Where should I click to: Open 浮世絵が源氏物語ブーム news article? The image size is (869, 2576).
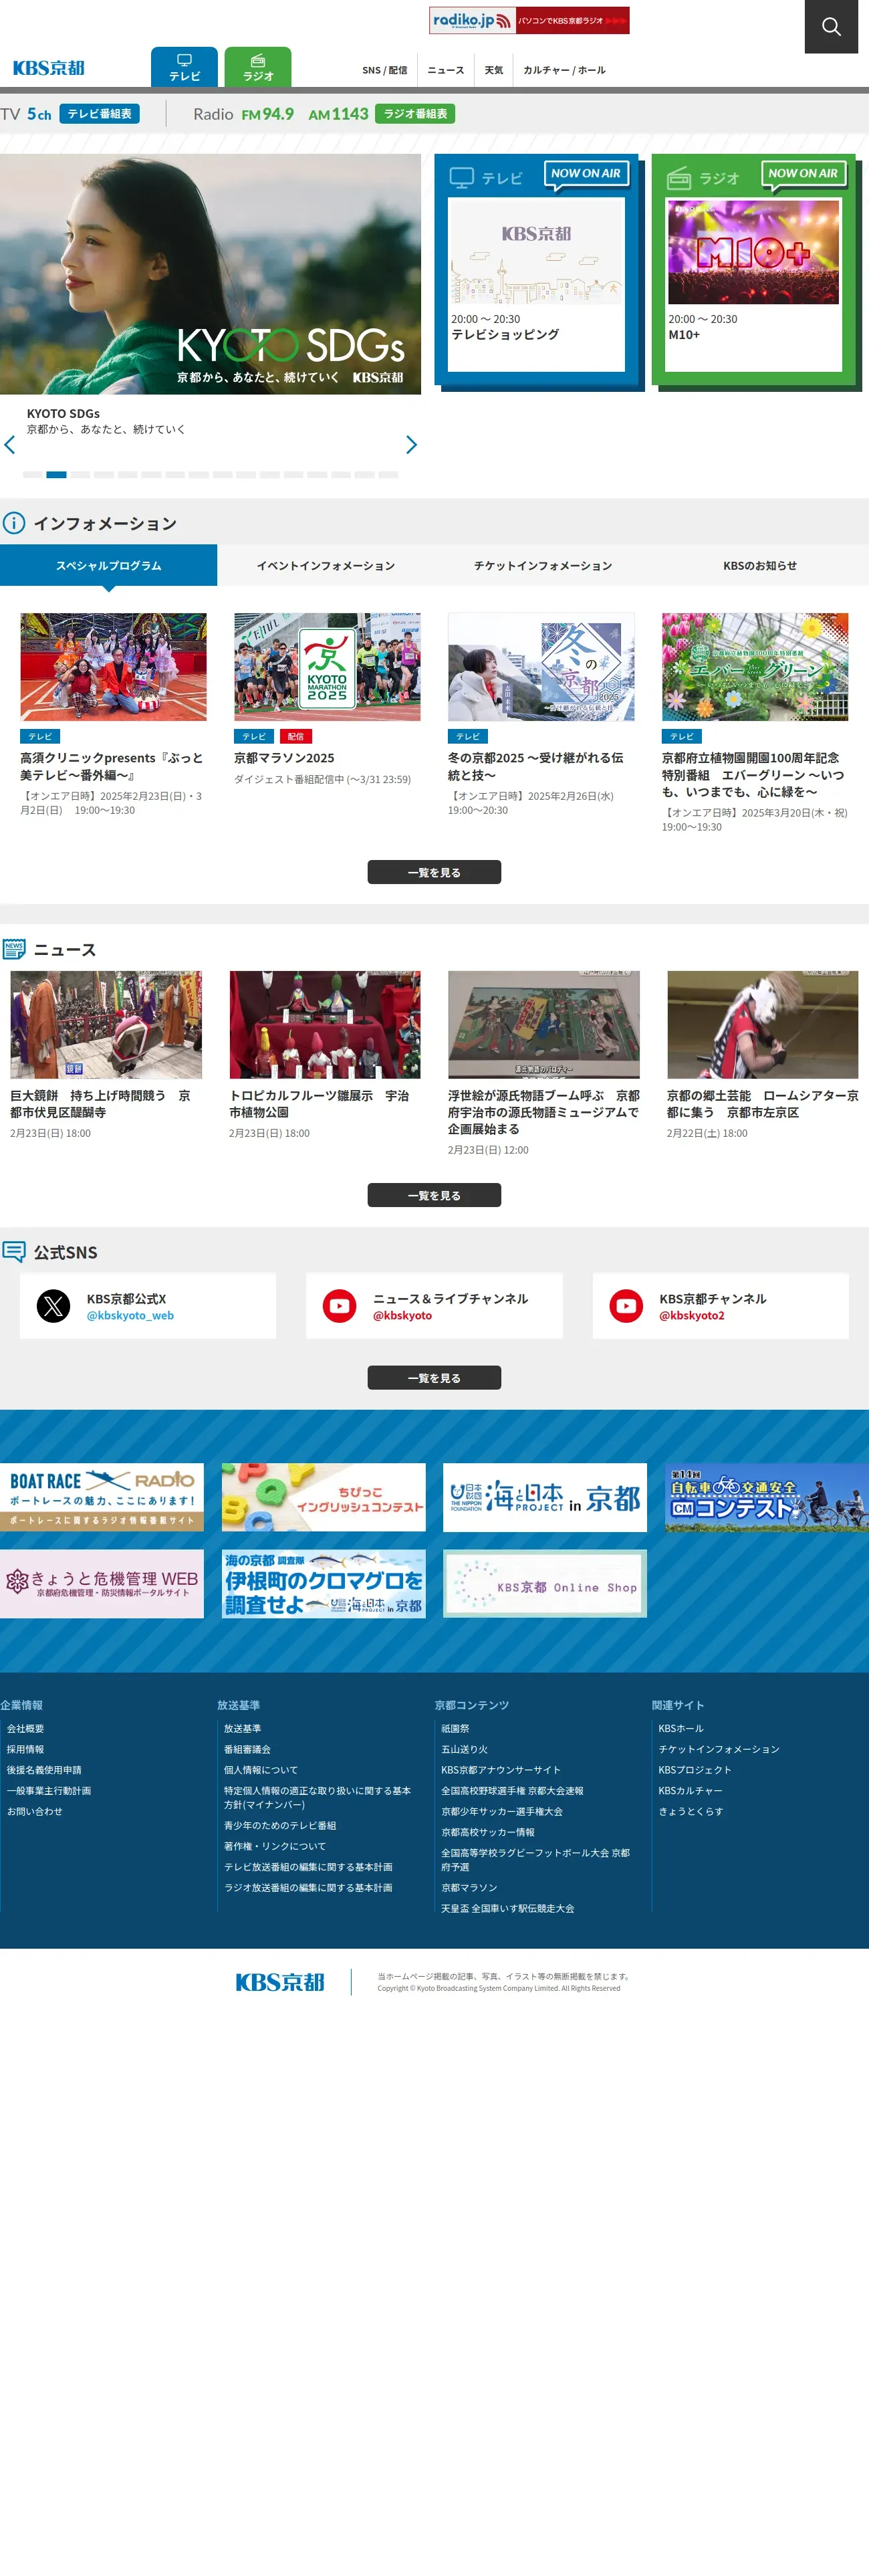click(x=544, y=1064)
